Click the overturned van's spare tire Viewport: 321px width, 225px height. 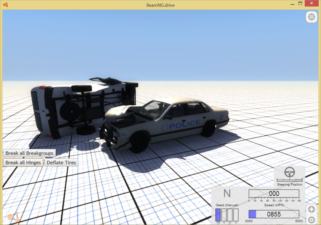[x=70, y=112]
